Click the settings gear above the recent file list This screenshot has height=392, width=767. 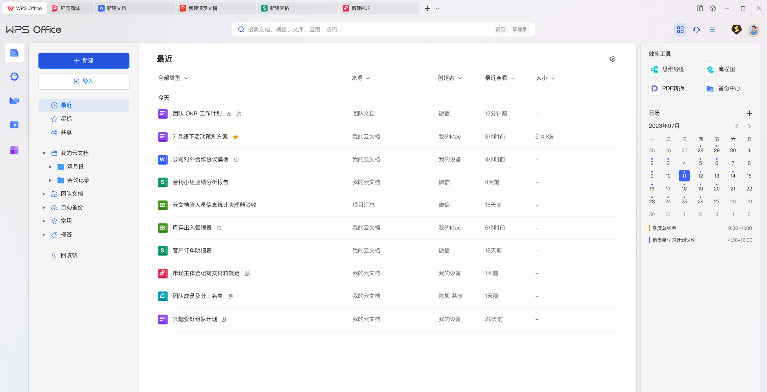point(613,59)
